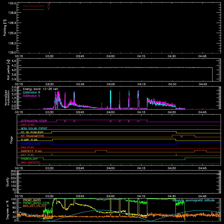Screen dimensions: 224x224
Task: Select 'Energy band: 12-25 keV' annotation
Action: click(x=41, y=89)
